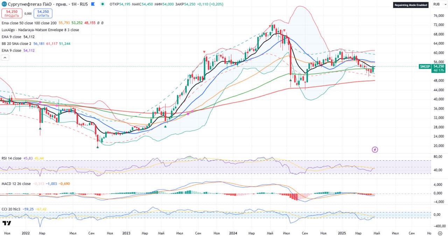Click the TradingView logo in the corner
This screenshot has height=237, width=448.
(x=6, y=223)
